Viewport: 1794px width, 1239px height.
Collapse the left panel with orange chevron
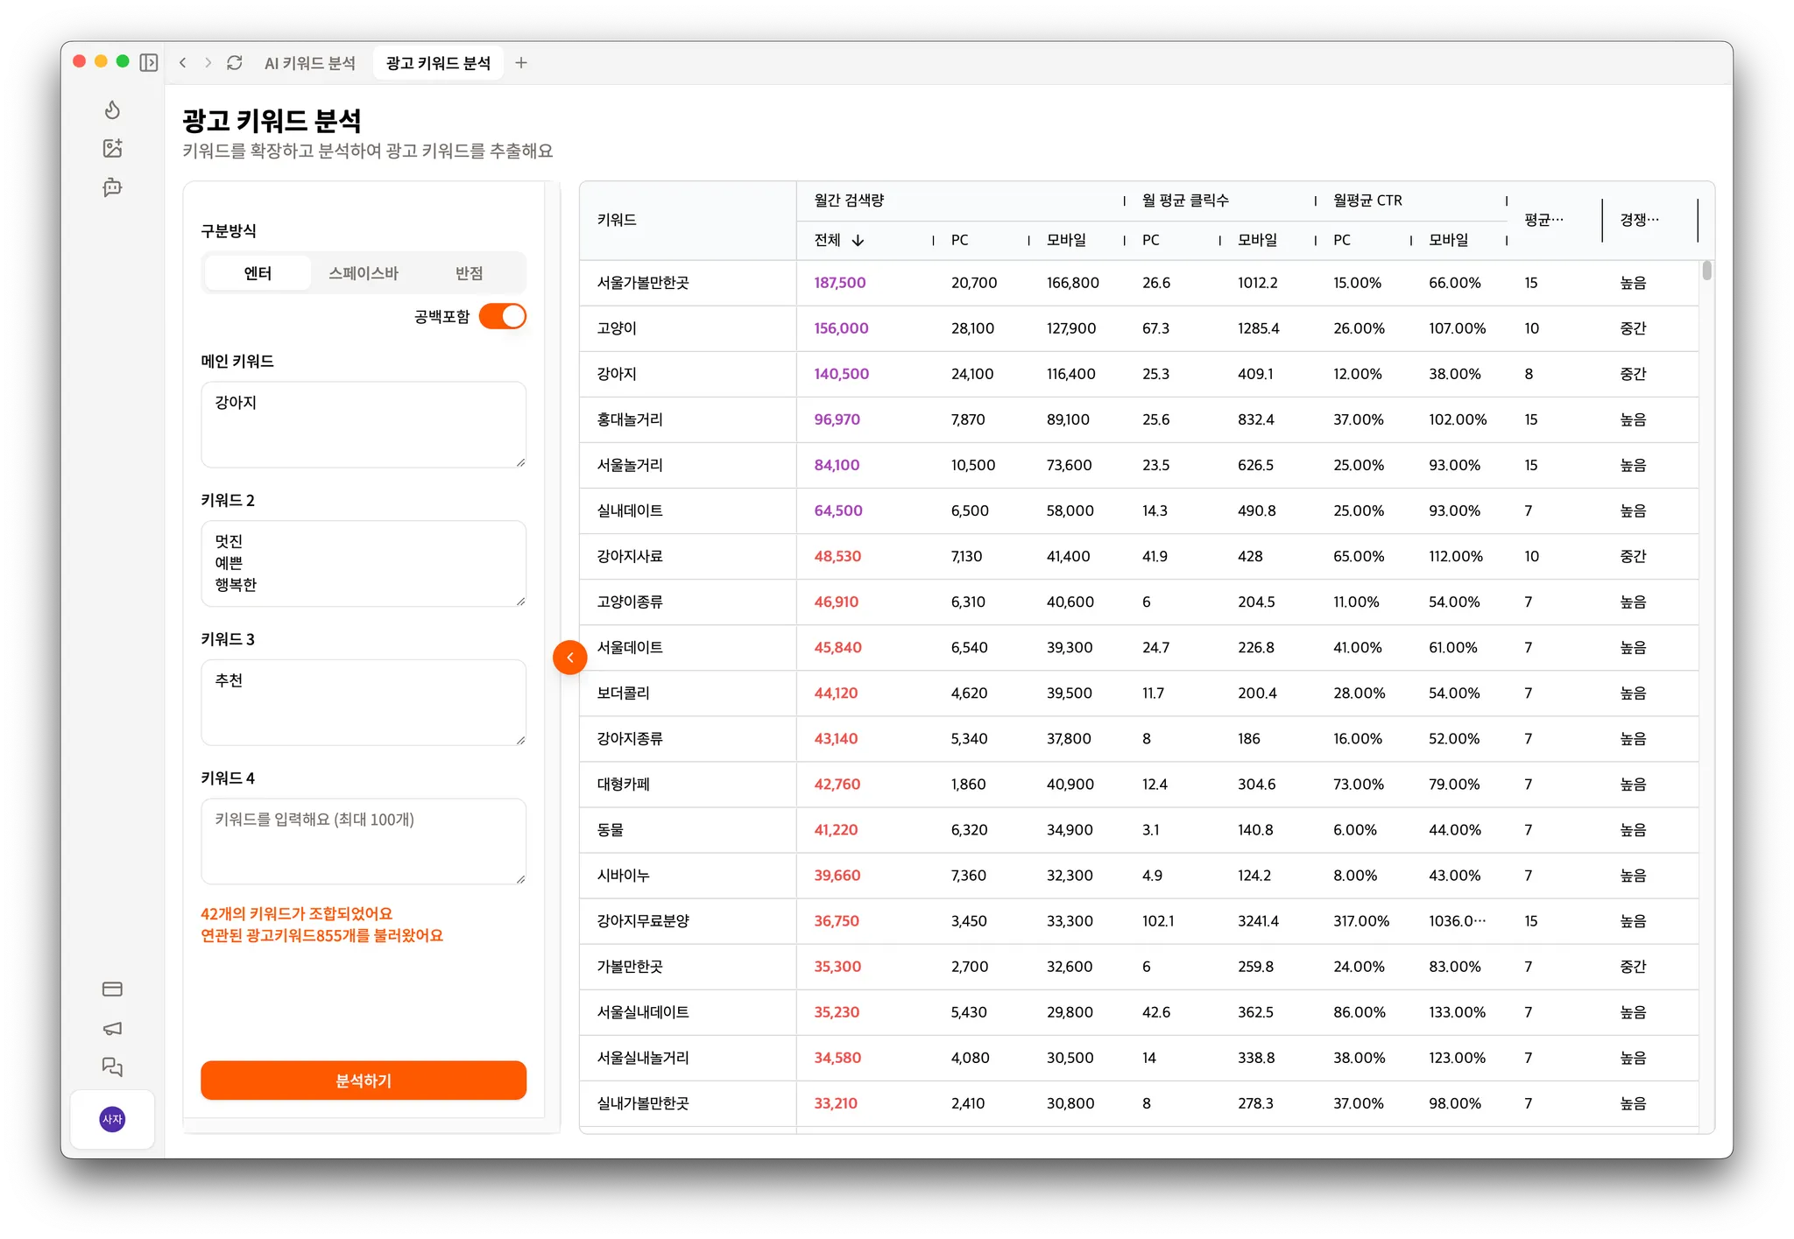tap(569, 657)
